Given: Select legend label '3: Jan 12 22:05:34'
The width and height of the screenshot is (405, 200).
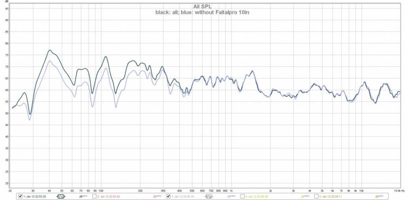Looking at the screenshot, I should tap(183, 197).
